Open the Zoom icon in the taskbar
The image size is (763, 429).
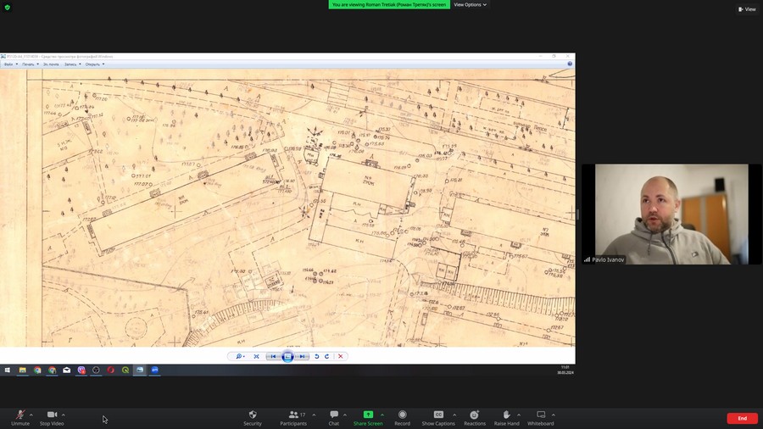coord(155,370)
